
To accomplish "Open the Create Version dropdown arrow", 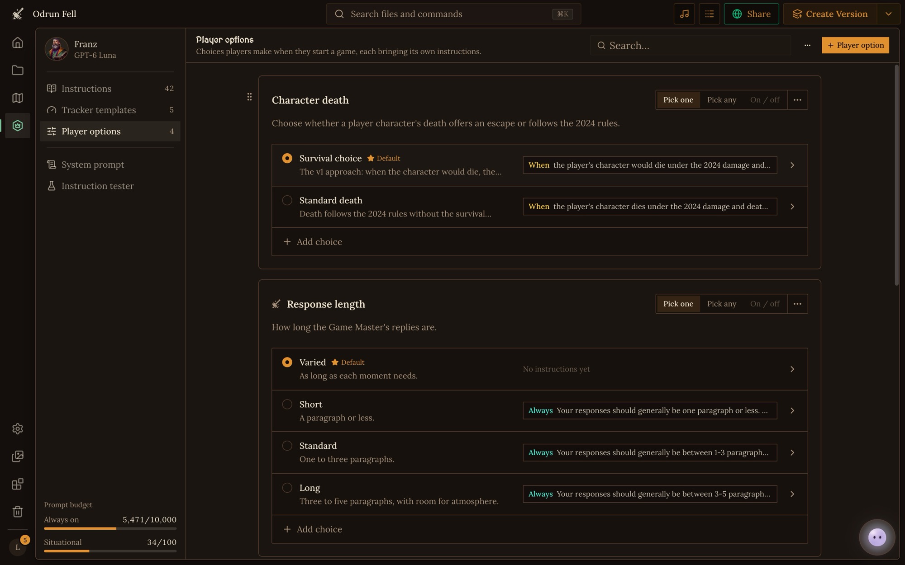I will pyautogui.click(x=888, y=14).
